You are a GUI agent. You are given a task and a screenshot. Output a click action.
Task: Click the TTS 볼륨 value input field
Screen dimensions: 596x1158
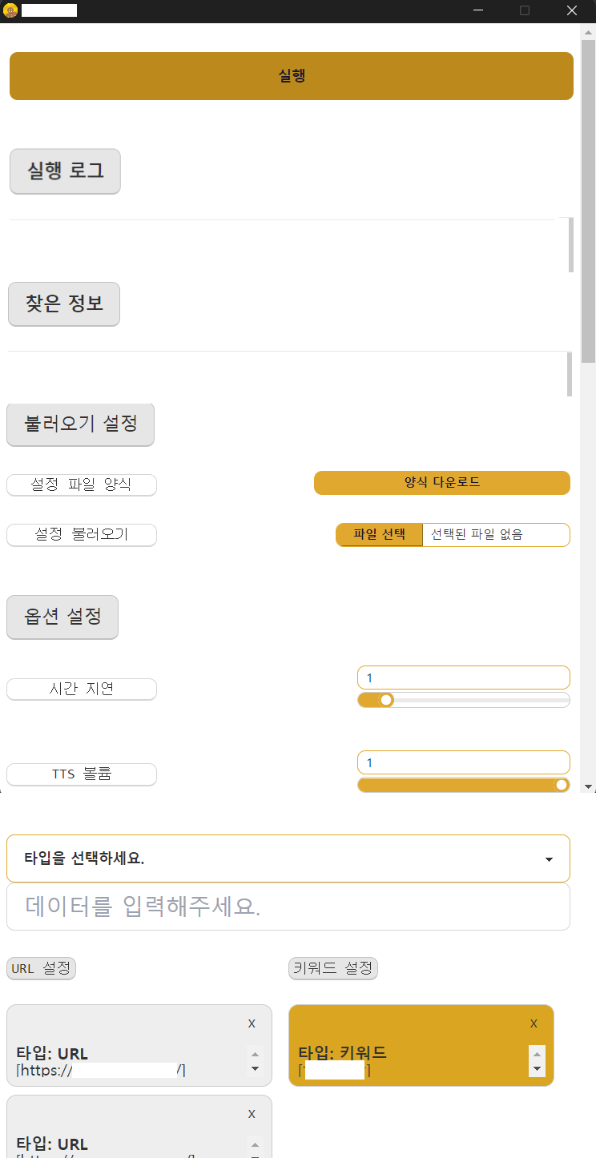(463, 762)
